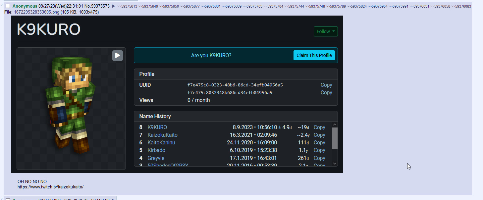Click the date 24.11.2020 • 16:09:00

click(x=252, y=143)
